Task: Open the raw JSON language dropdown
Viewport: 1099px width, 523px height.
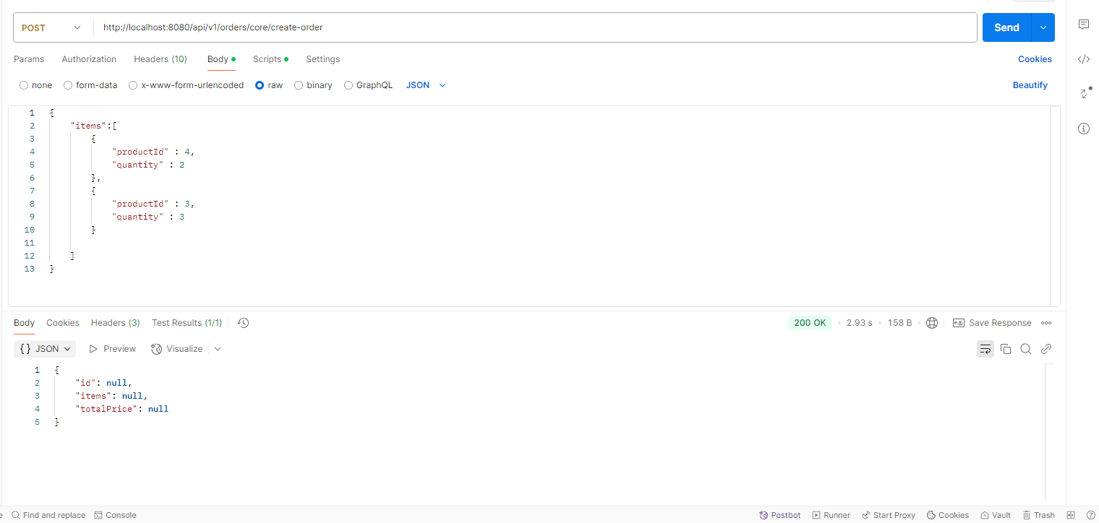Action: pyautogui.click(x=426, y=85)
